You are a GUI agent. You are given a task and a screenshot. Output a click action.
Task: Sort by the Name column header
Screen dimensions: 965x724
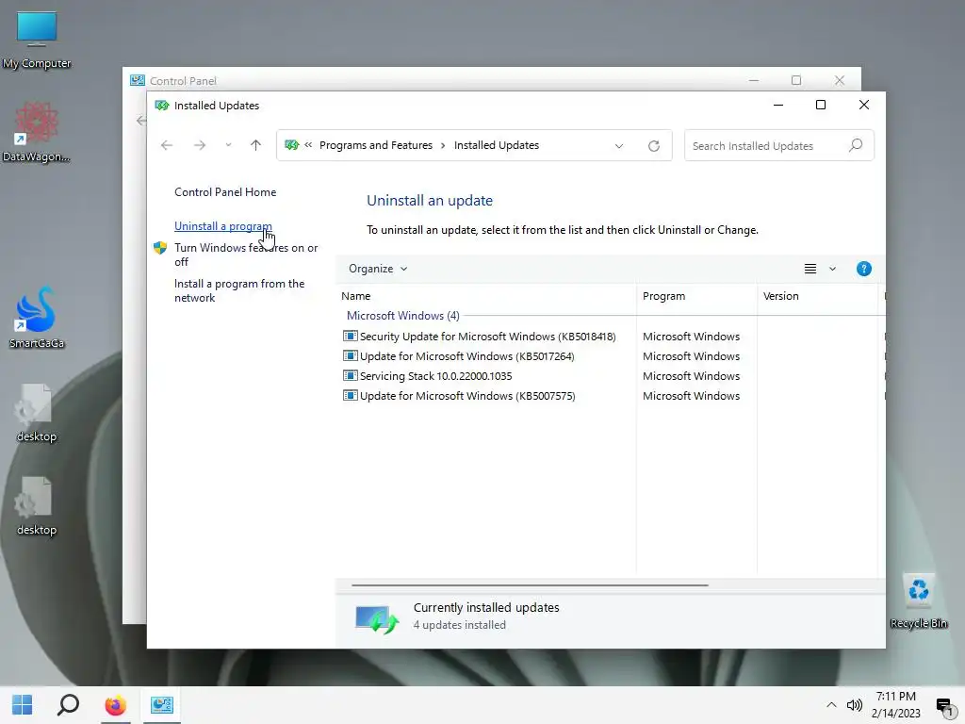pos(486,296)
